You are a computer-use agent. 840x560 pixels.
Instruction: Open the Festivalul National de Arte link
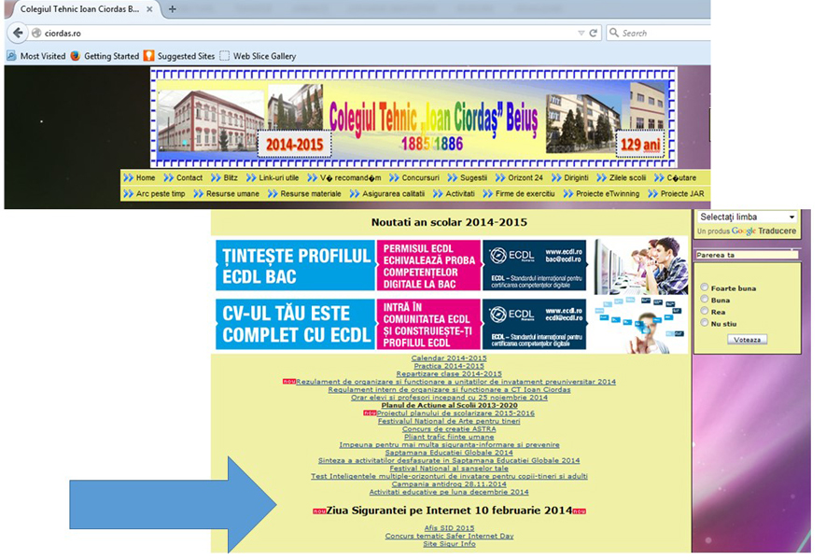pos(449,421)
